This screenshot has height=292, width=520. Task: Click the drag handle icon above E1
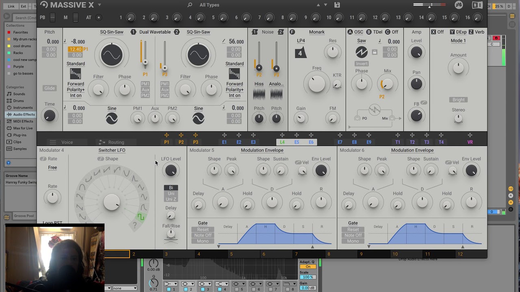coord(224,135)
